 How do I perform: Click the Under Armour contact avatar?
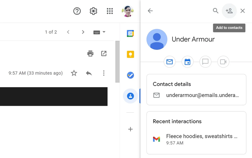157,39
